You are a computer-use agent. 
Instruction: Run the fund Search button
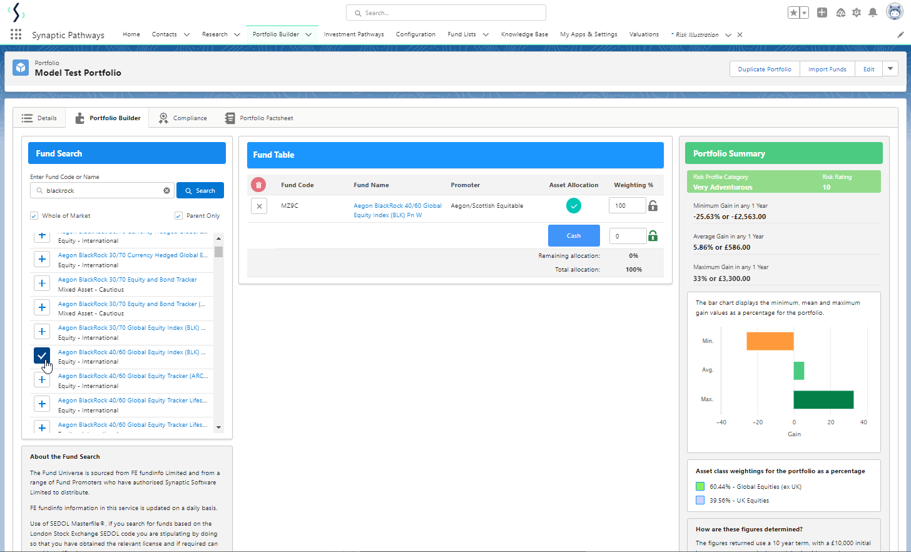[200, 191]
